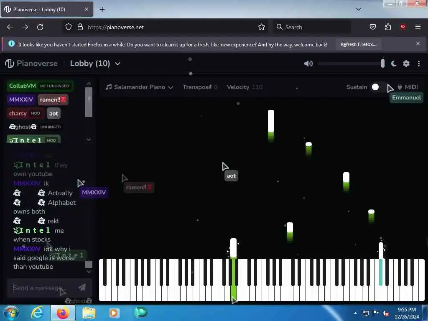Screen dimensions: 428x321
Task: Bookmark this page with the star icon
Action: [262, 27]
